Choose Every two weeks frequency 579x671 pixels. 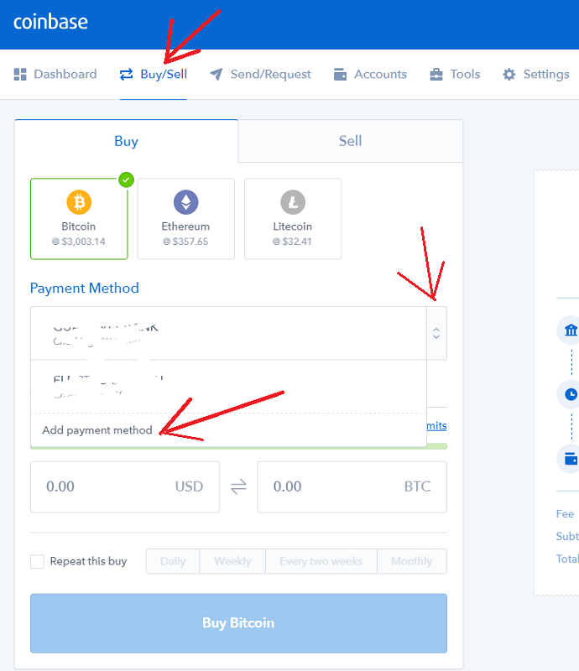click(x=321, y=561)
